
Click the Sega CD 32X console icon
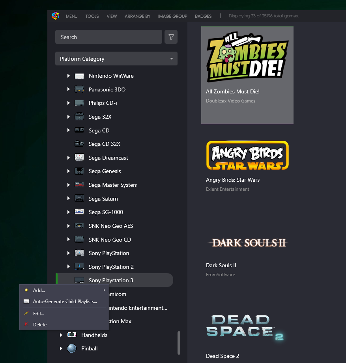coord(79,144)
